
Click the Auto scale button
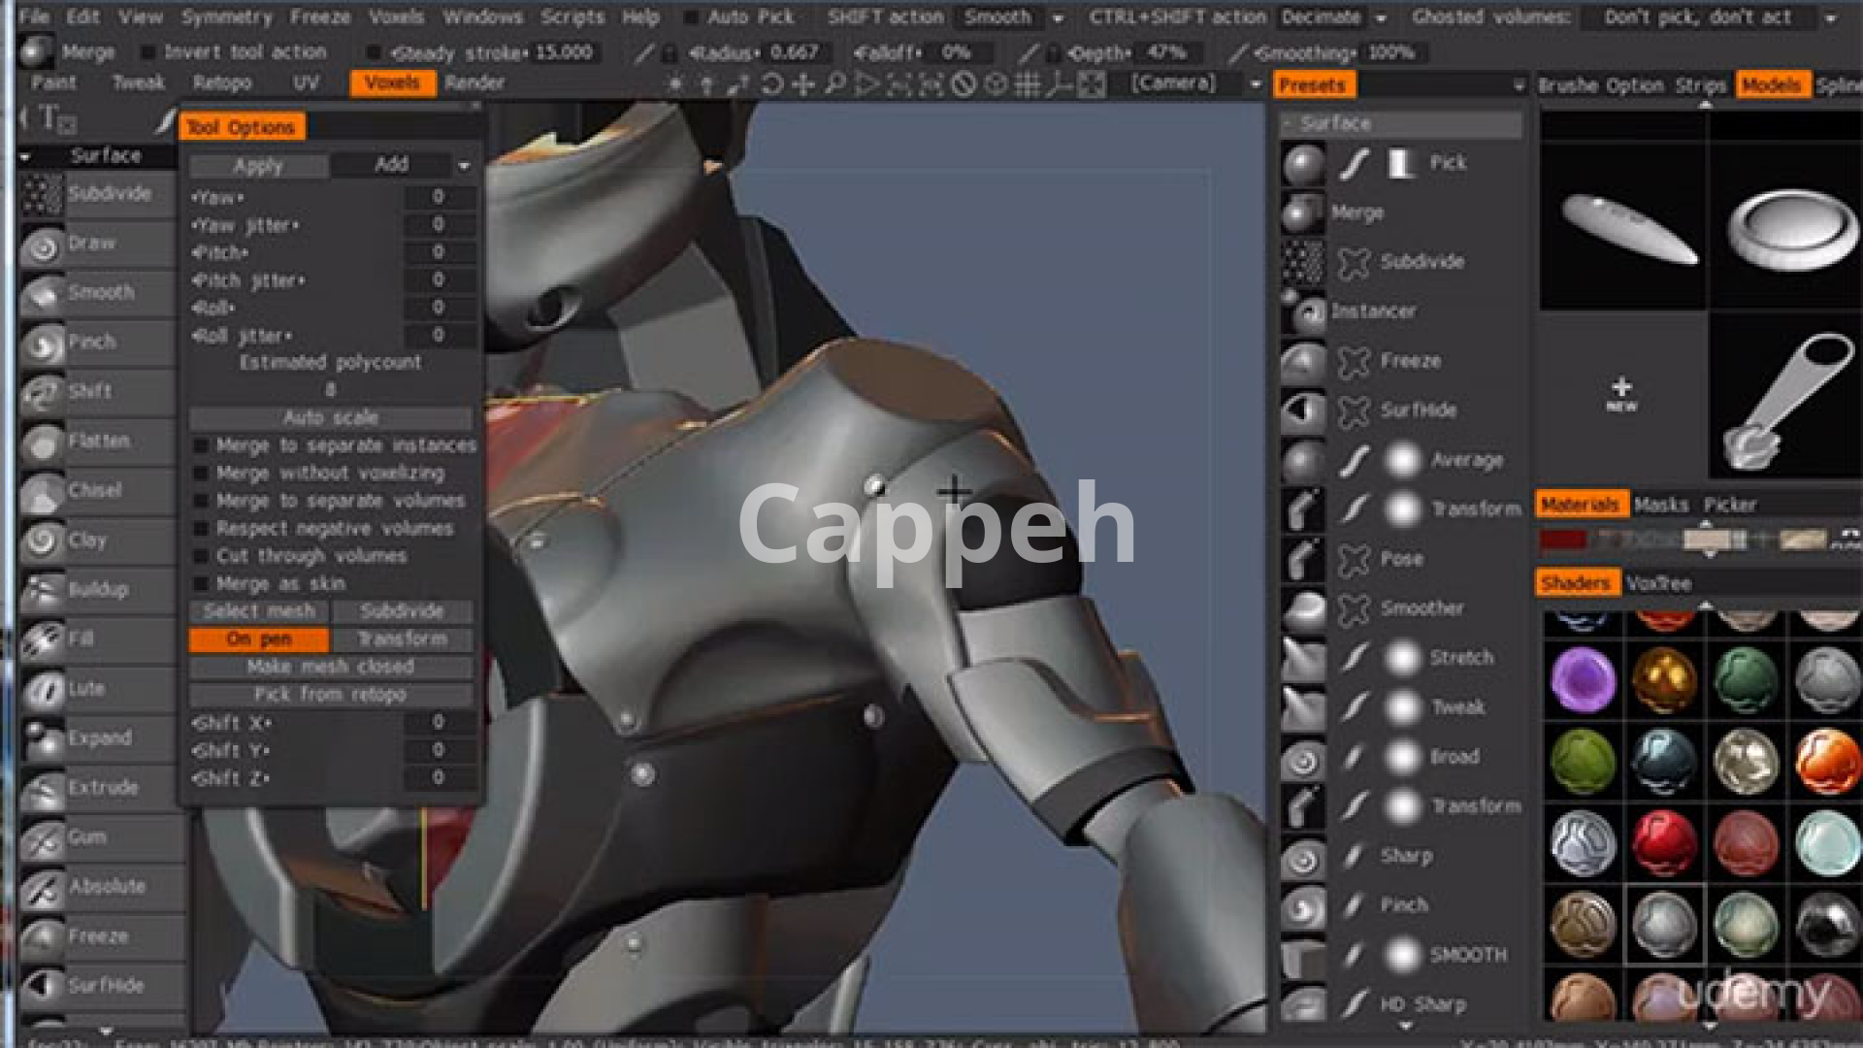point(330,418)
